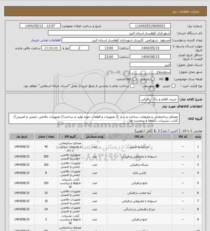Click response deadline date field 1404/05/15

tap(150, 48)
